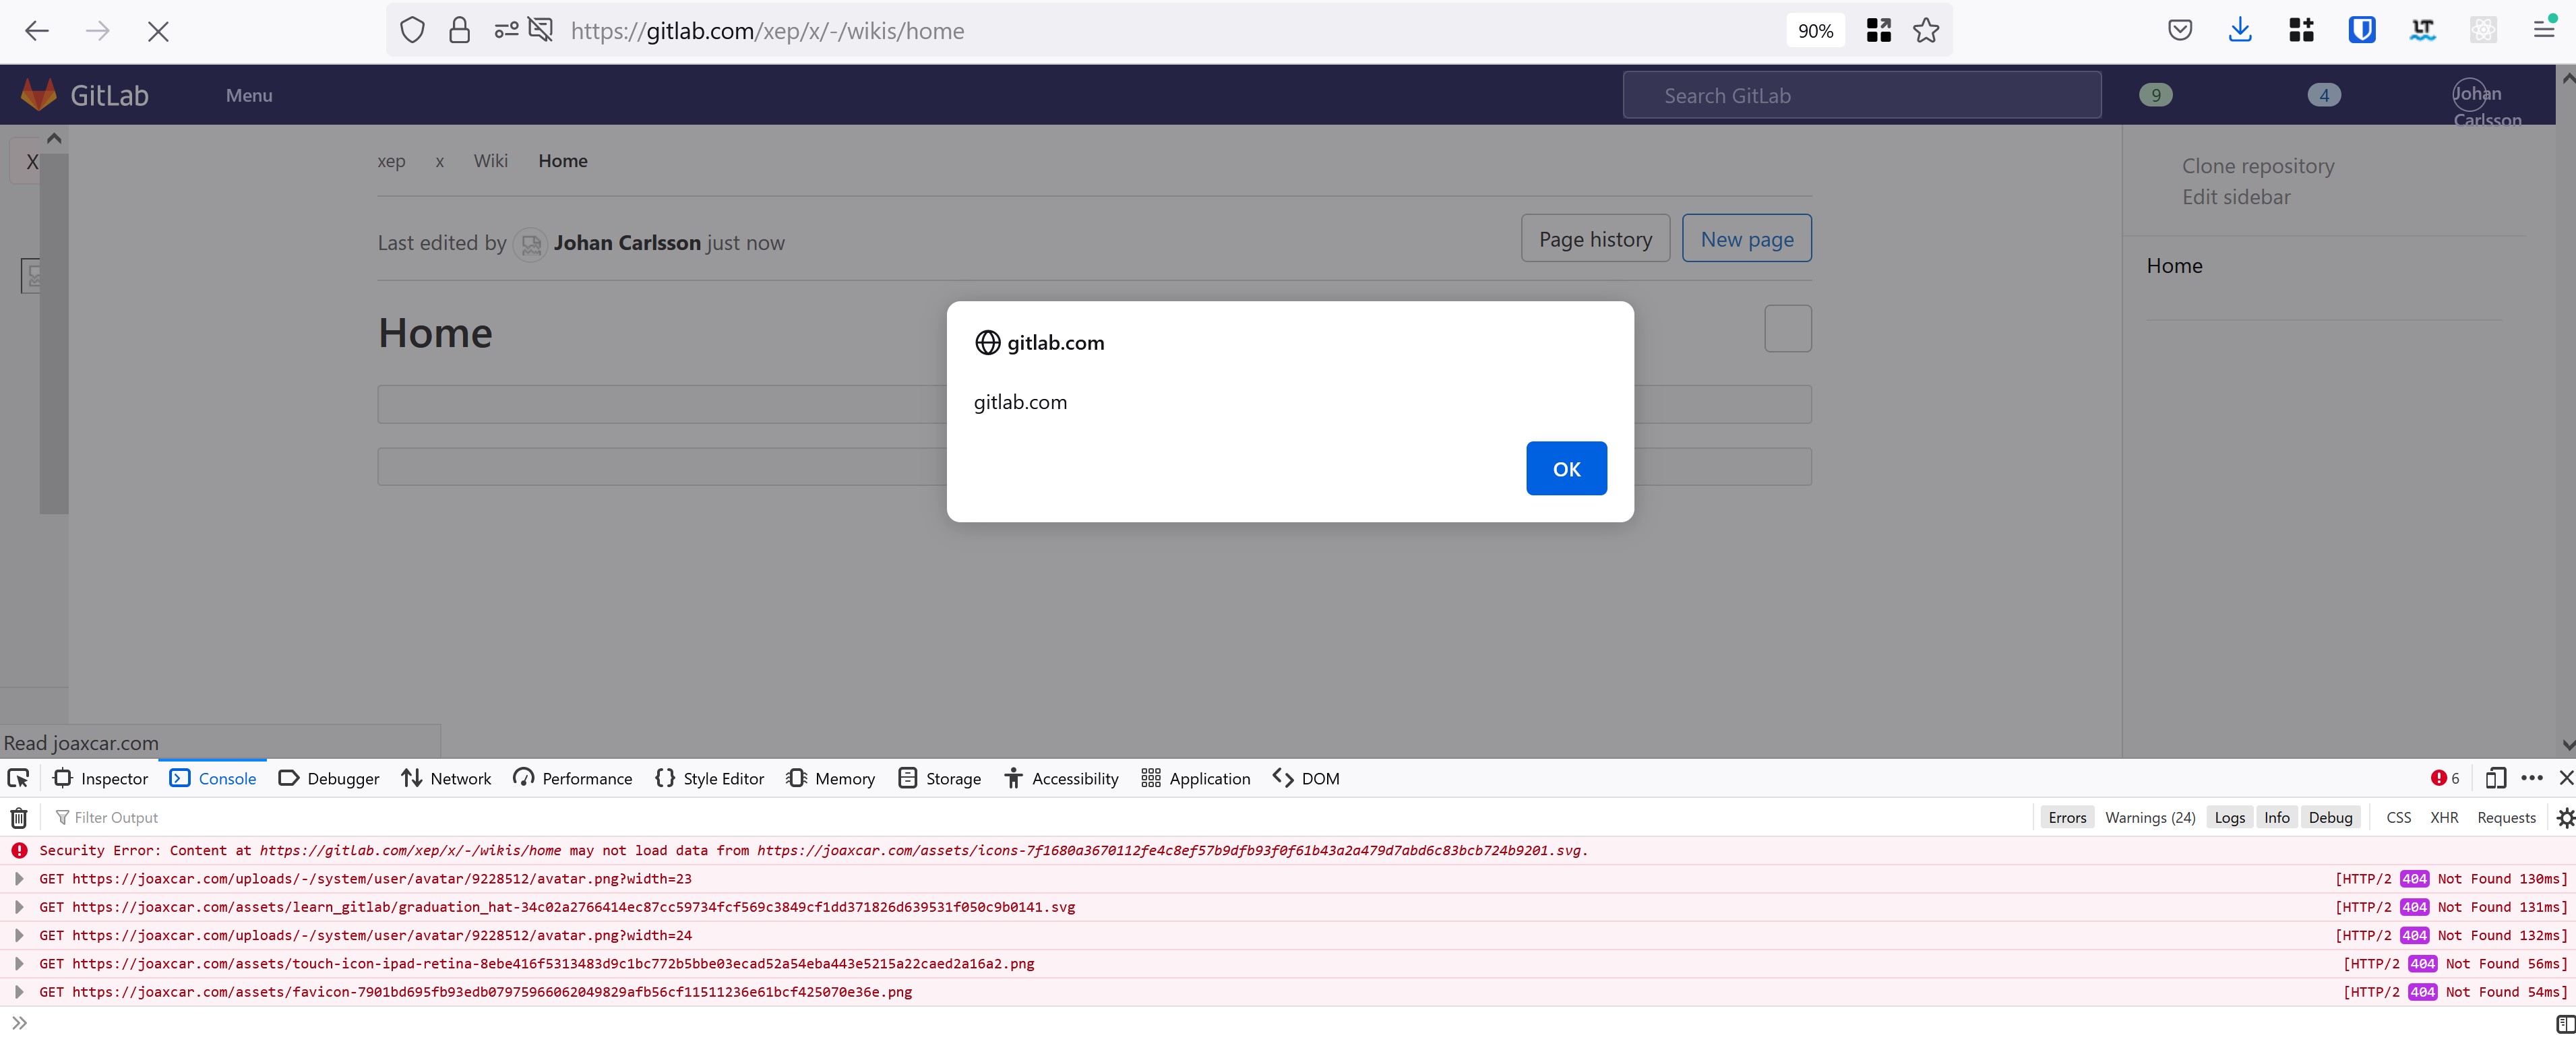The height and width of the screenshot is (1056, 2576).
Task: Switch to the Network tab
Action: click(x=446, y=778)
